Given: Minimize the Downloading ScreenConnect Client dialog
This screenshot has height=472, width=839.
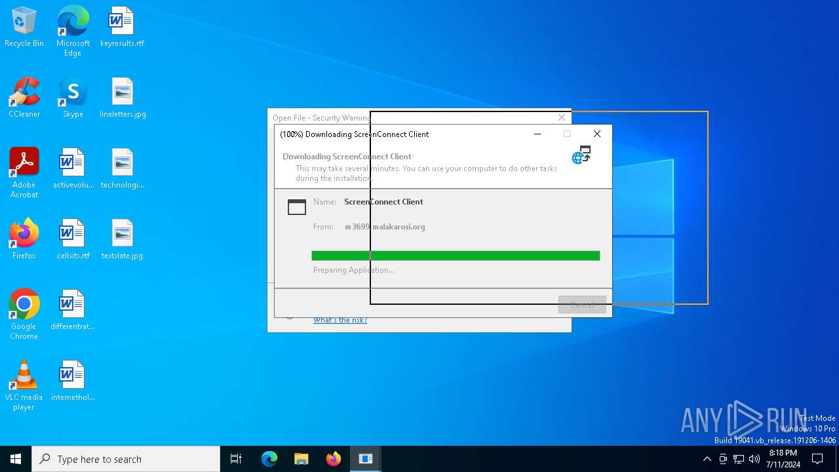Looking at the screenshot, I should (x=537, y=134).
